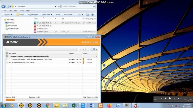This screenshot has height=108, width=193.
Task: Open the View menu in Explorer
Action: point(15,11)
